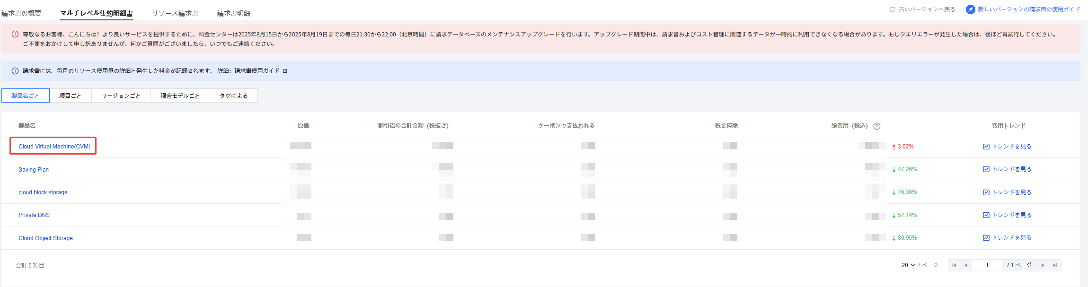Click the blue info icon in billing notice
The height and width of the screenshot is (287, 1088).
pos(15,71)
